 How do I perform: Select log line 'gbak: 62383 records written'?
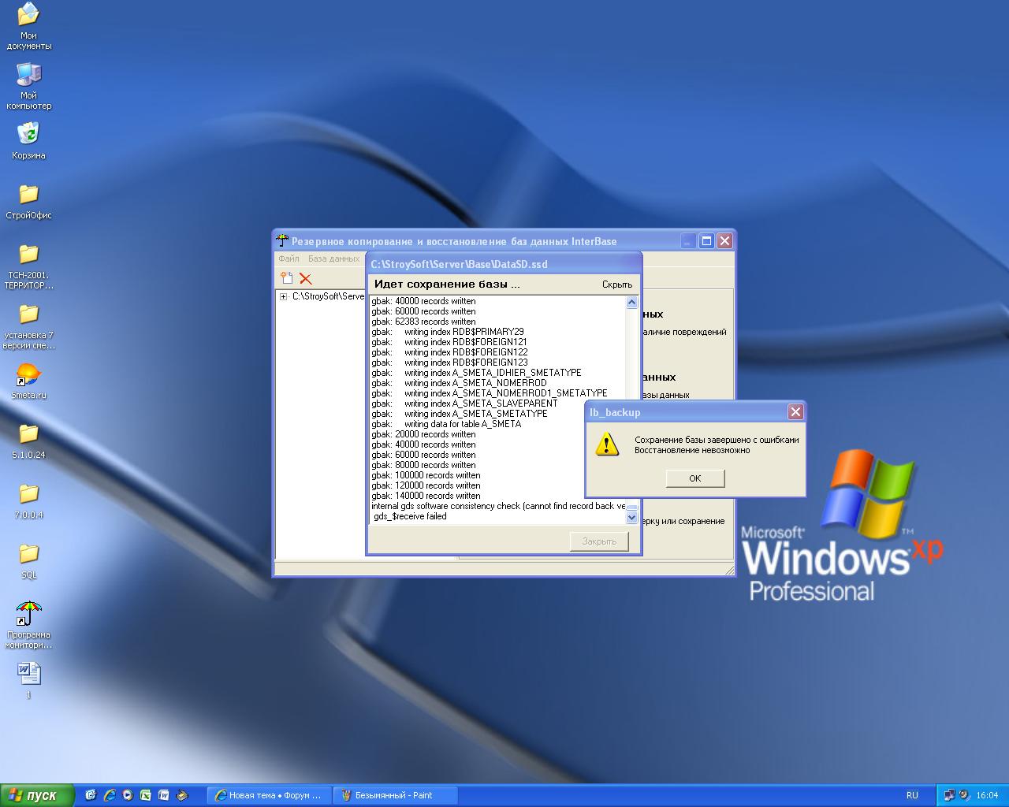tap(423, 322)
